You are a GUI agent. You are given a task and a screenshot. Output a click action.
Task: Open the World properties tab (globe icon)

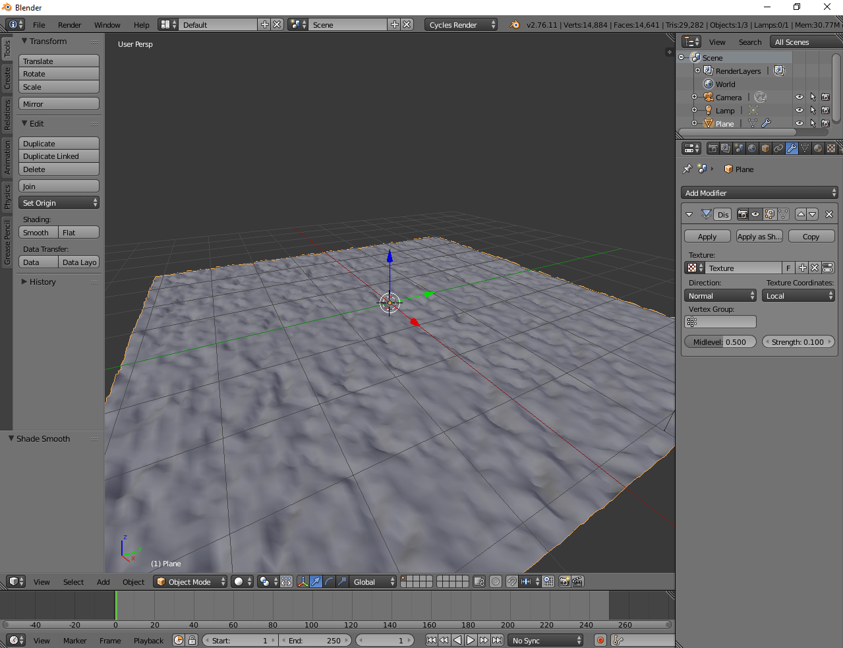point(752,148)
